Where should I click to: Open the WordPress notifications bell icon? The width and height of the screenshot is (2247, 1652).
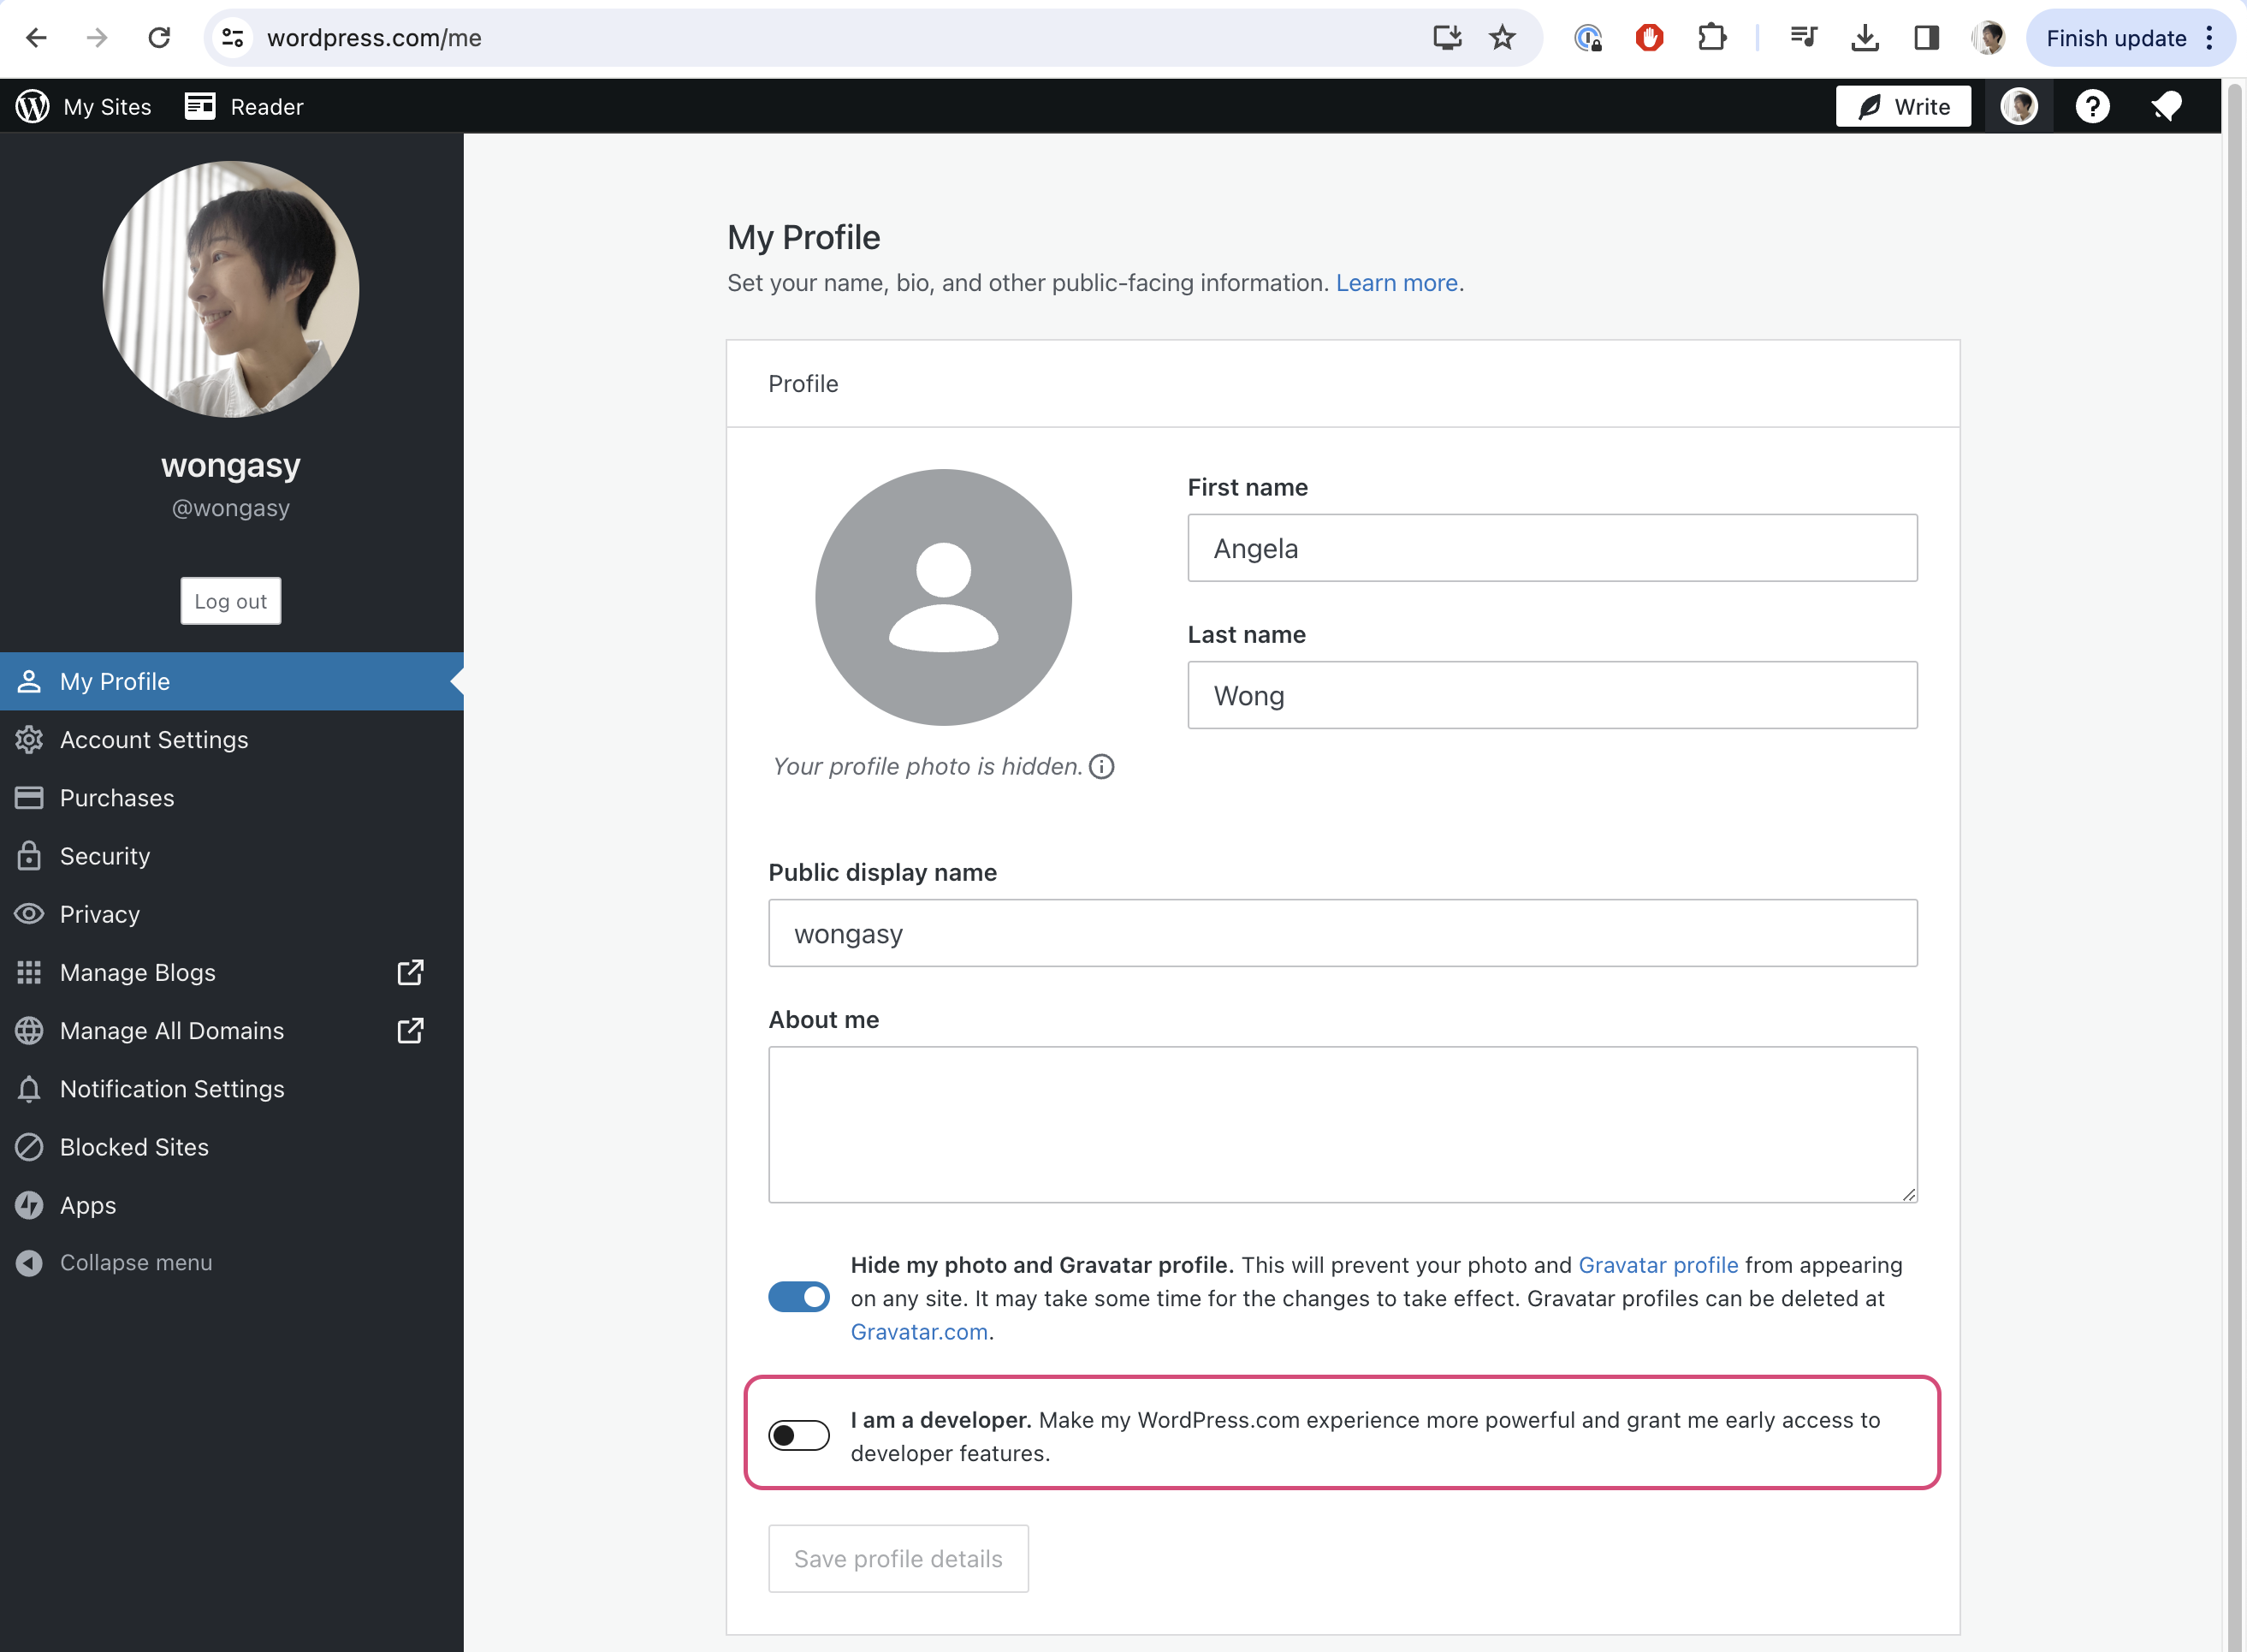tap(2165, 106)
